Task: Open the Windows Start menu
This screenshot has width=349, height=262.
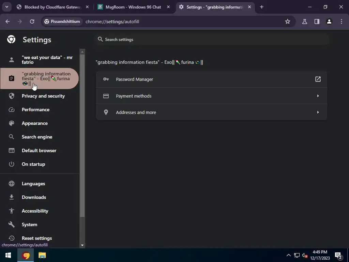Action: [x=8, y=255]
